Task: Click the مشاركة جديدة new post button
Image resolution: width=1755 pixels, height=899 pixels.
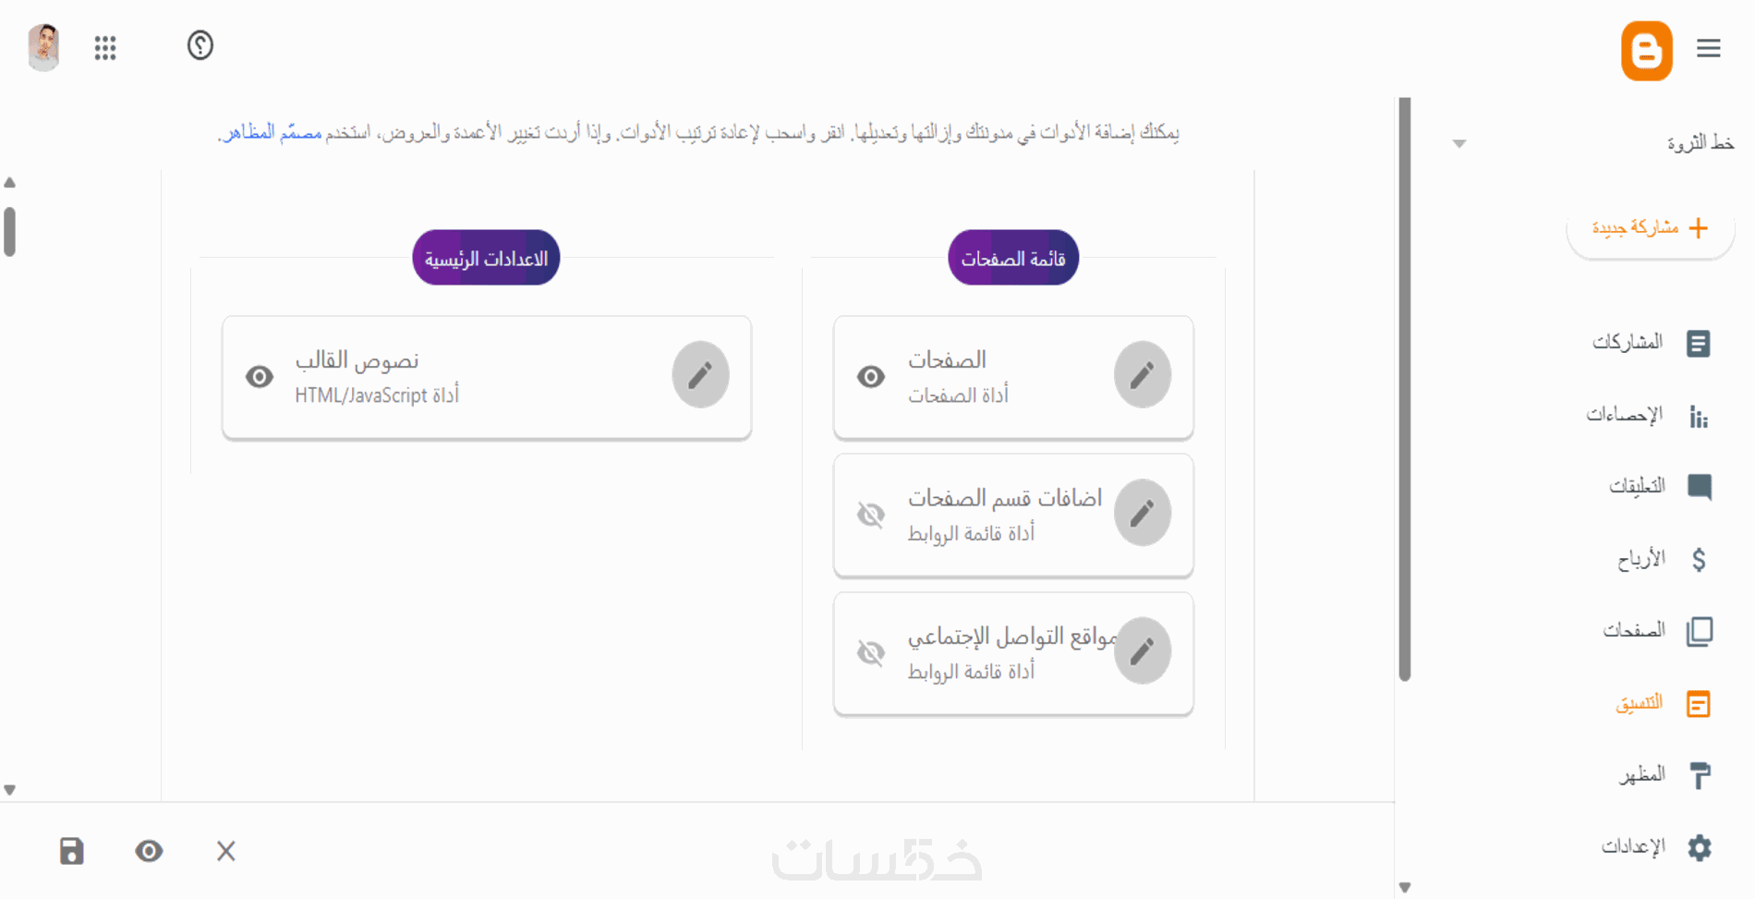Action: (1650, 228)
